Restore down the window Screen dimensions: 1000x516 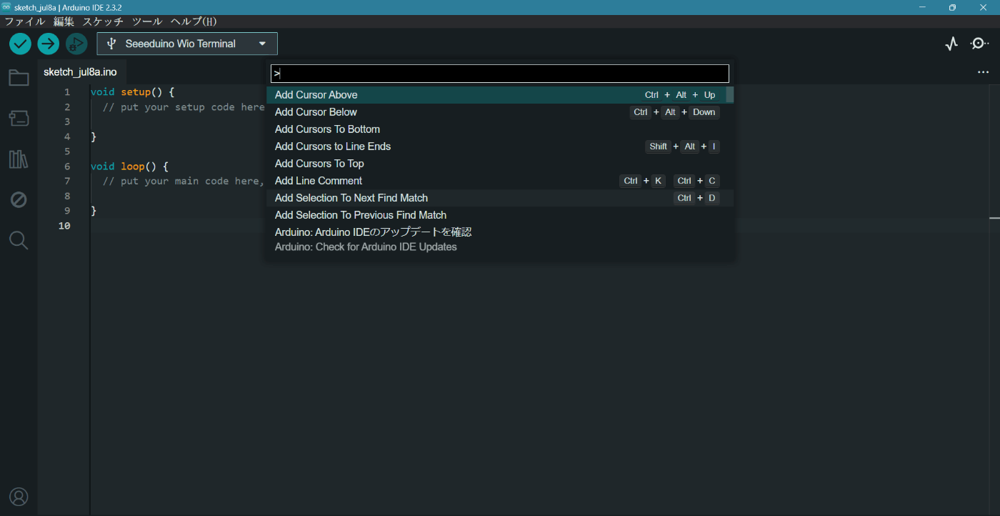(x=951, y=7)
